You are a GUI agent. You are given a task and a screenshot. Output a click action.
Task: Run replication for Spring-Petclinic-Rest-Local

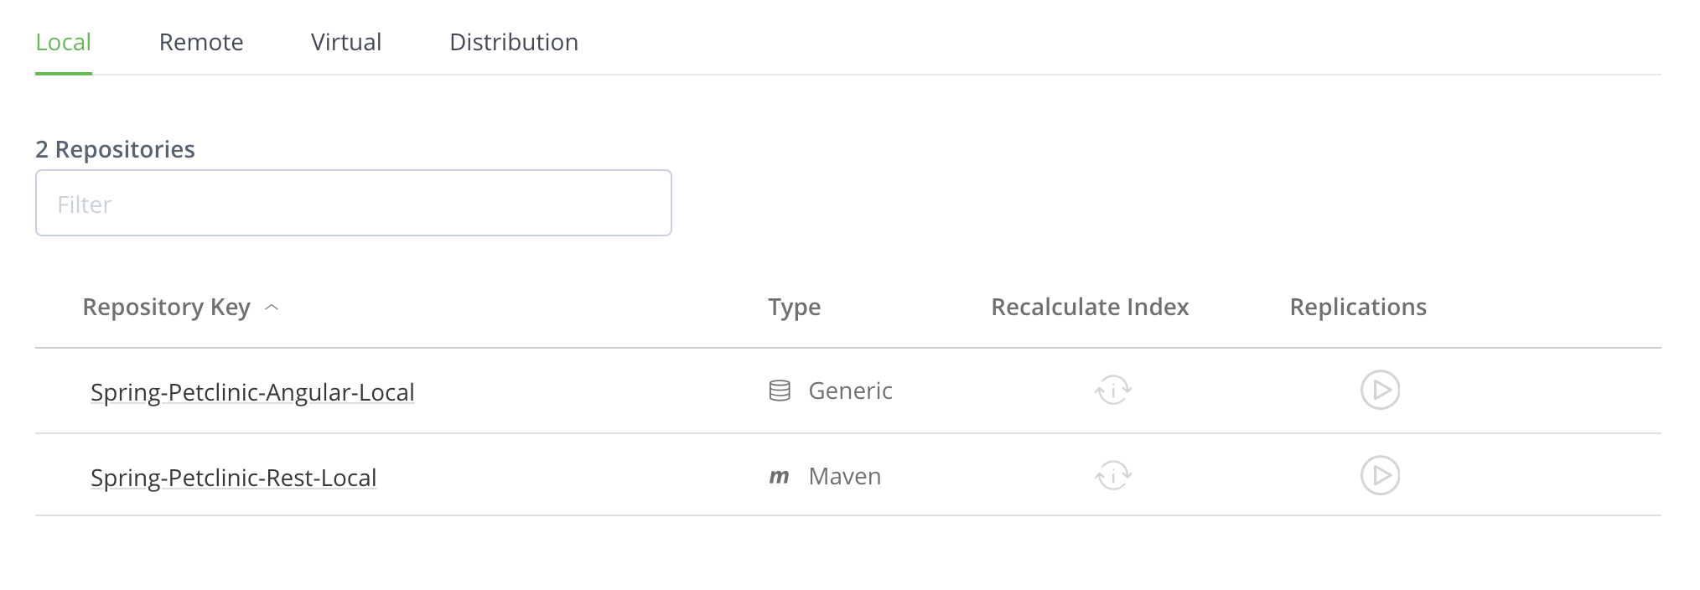[1380, 475]
